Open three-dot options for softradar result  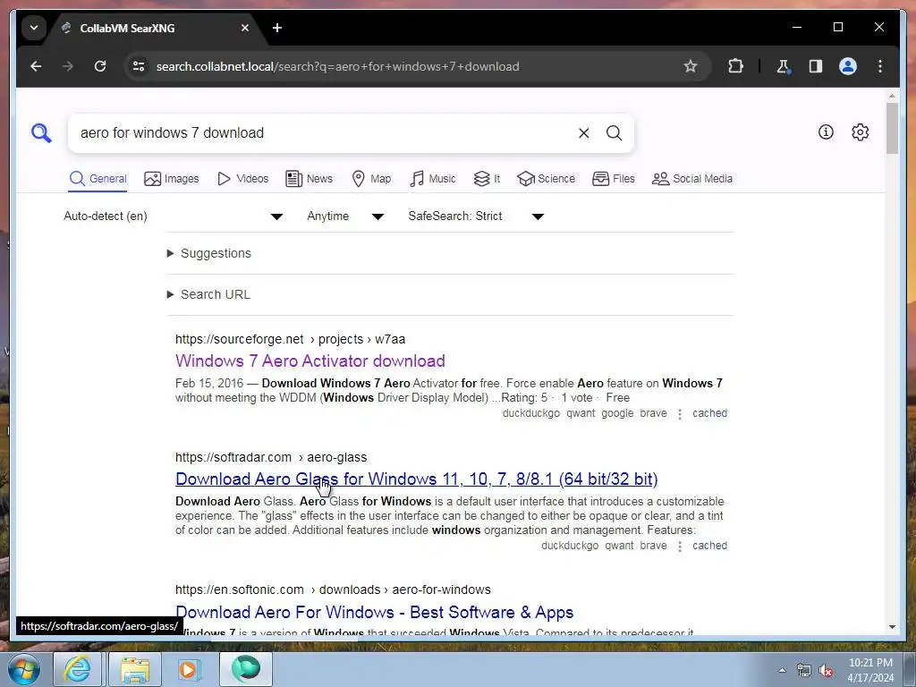[680, 547]
